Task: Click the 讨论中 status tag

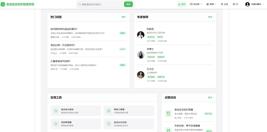Action: (122, 49)
